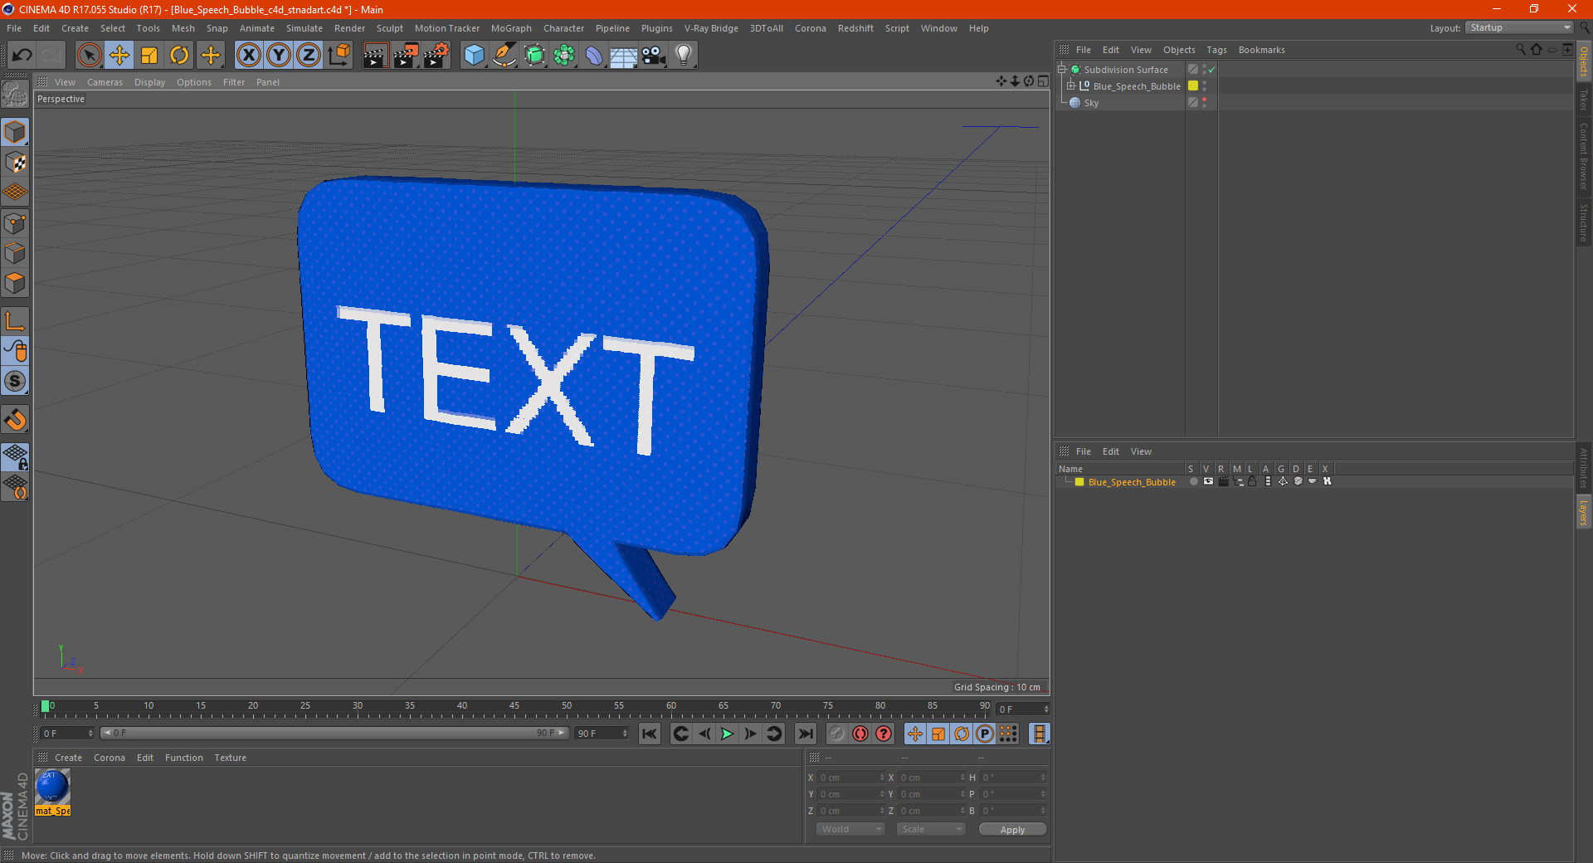Image resolution: width=1593 pixels, height=863 pixels.
Task: Toggle Parameter P keyframe recording icon
Action: (985, 734)
